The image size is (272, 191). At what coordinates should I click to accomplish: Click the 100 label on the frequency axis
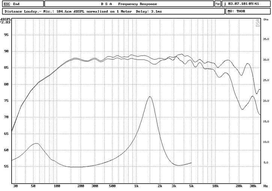(x=57, y=186)
